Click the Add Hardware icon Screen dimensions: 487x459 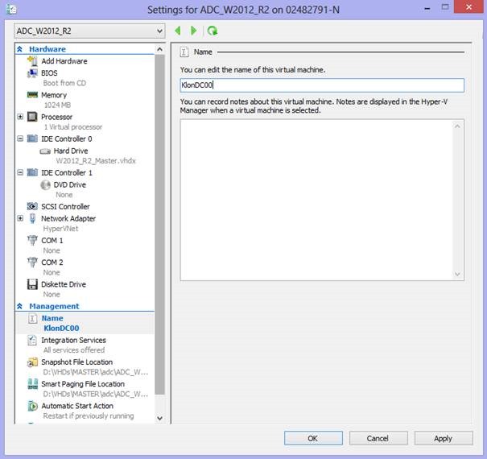tap(32, 61)
